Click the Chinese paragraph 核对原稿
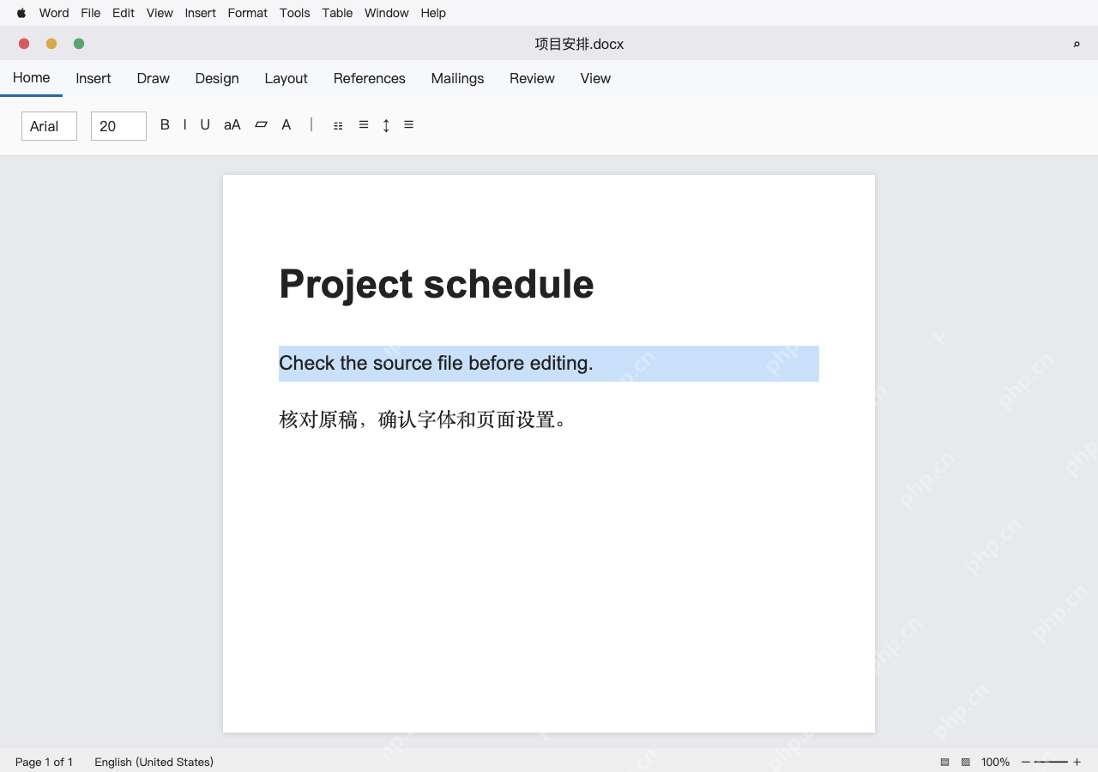 point(423,419)
